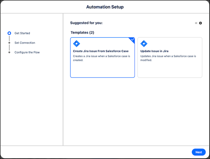Click the Set Connection step dot
This screenshot has height=159, width=210.
point(9,43)
